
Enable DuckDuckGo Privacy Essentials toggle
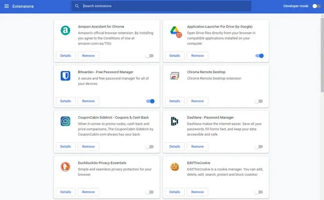click(149, 192)
